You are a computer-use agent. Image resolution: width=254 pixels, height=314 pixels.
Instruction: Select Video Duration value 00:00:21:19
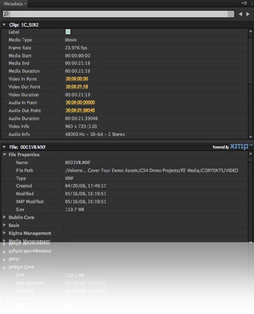coord(77,94)
